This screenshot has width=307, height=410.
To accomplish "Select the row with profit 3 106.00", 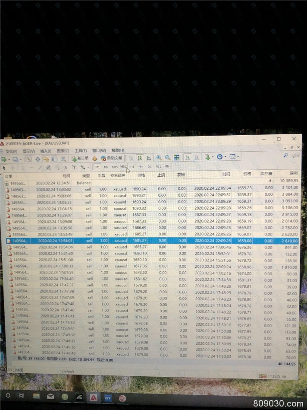I will click(151, 208).
